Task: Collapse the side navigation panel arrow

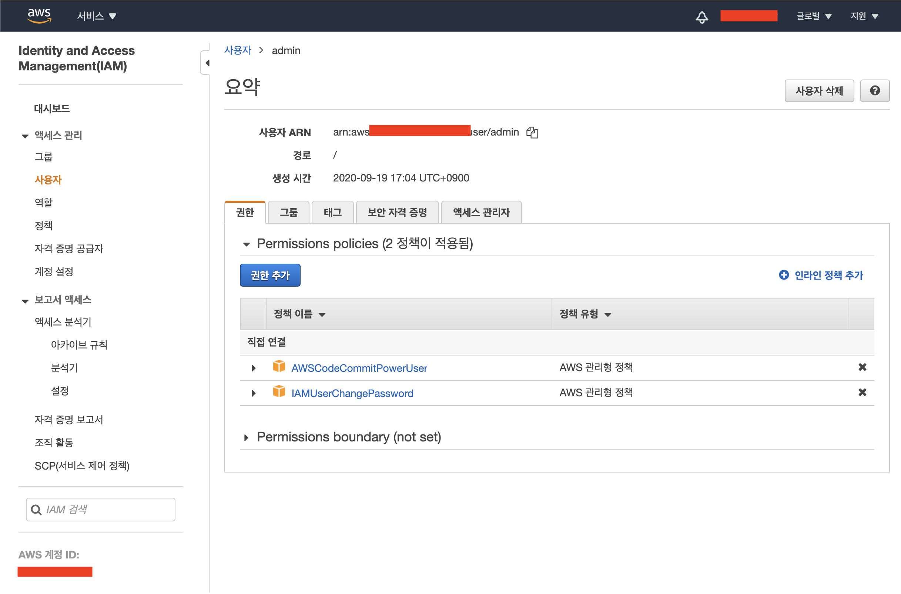Action: 207,63
